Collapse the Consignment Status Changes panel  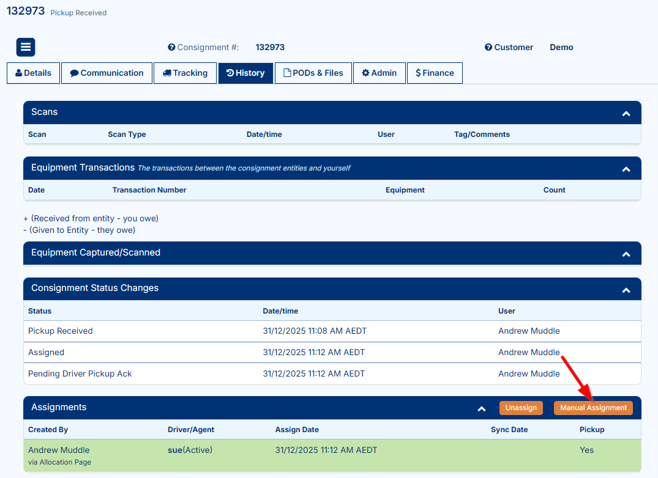point(626,290)
